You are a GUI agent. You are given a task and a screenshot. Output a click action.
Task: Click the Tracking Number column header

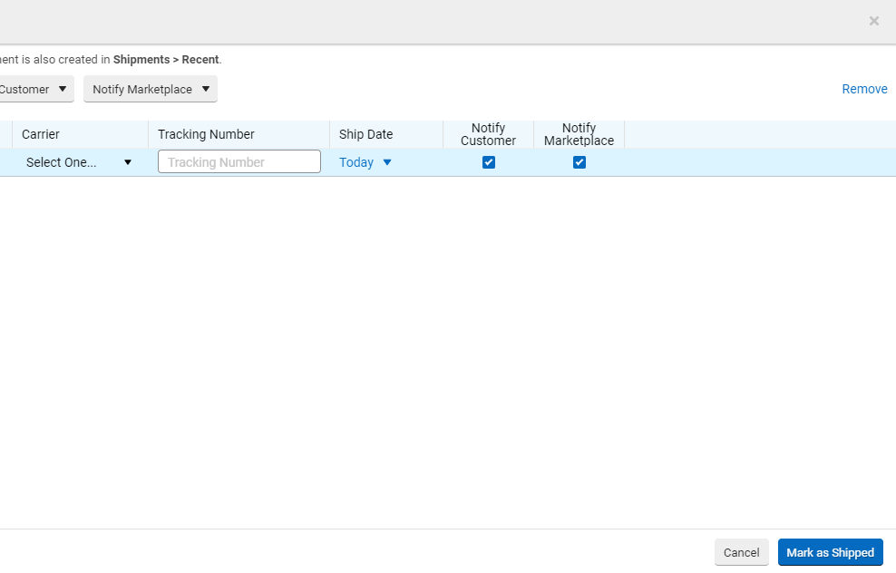(x=206, y=134)
